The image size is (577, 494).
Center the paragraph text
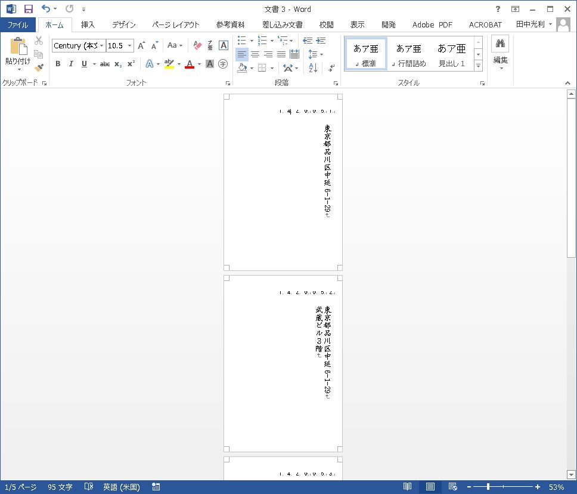(255, 54)
